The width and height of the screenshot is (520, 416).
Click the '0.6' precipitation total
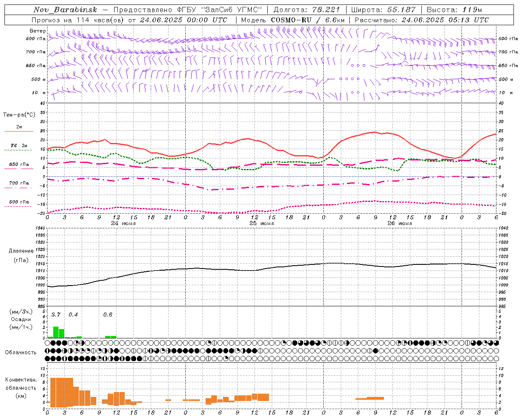(x=108, y=315)
